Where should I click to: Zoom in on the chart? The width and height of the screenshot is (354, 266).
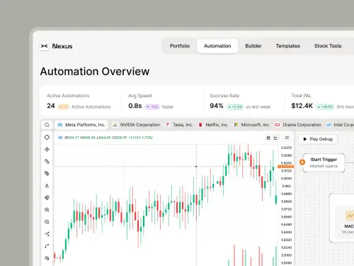47,210
